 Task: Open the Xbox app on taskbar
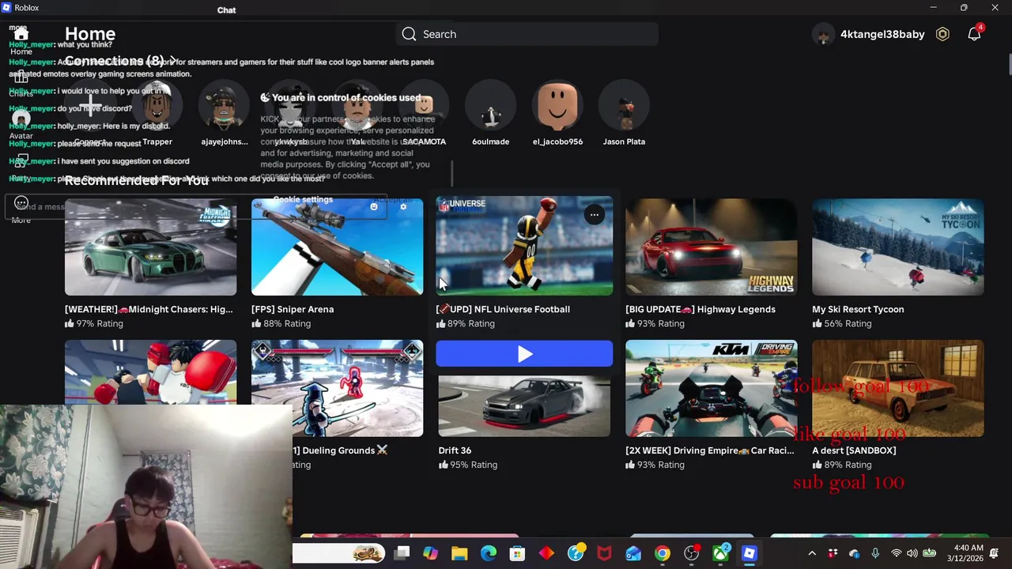coord(720,553)
